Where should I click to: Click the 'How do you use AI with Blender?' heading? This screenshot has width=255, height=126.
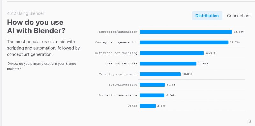pos(36,26)
